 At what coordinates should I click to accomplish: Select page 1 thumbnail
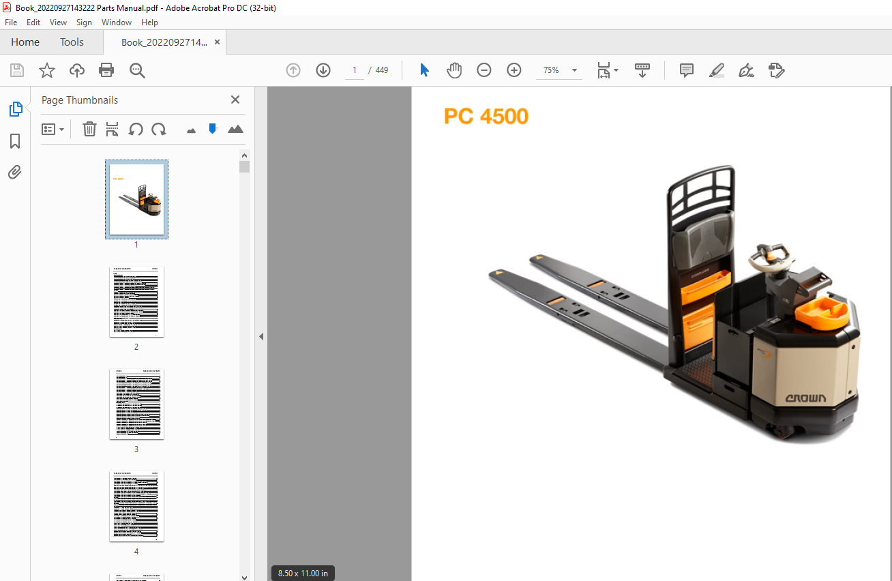(x=136, y=199)
